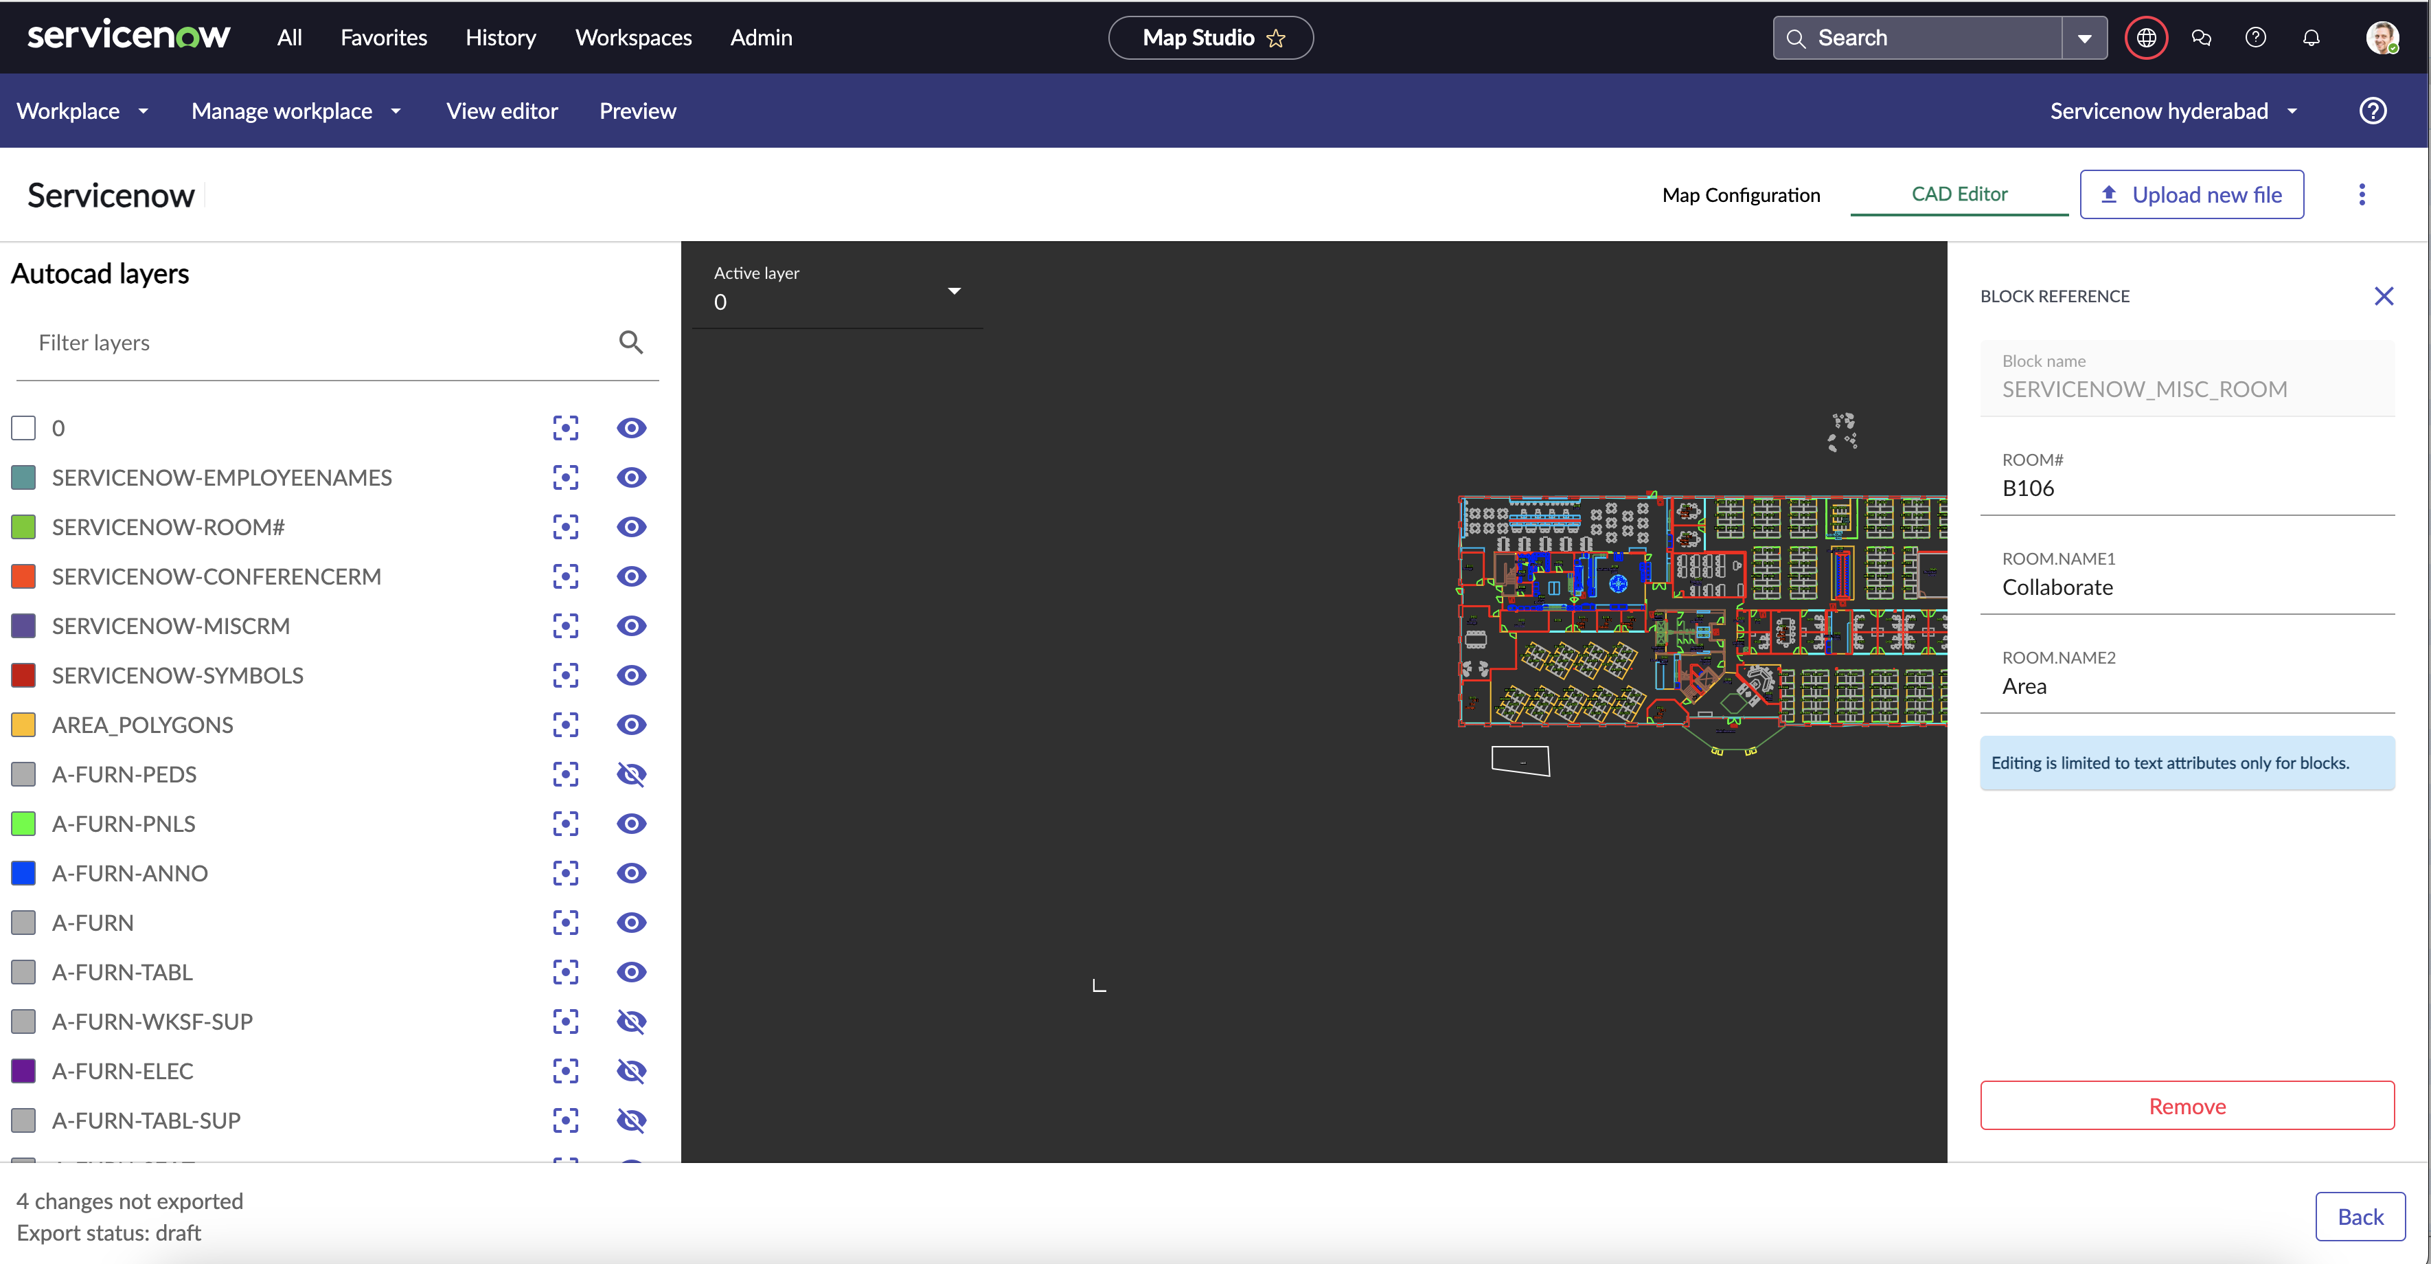Focus on SERVICENOW-SYMBOLS layer icon

point(565,675)
